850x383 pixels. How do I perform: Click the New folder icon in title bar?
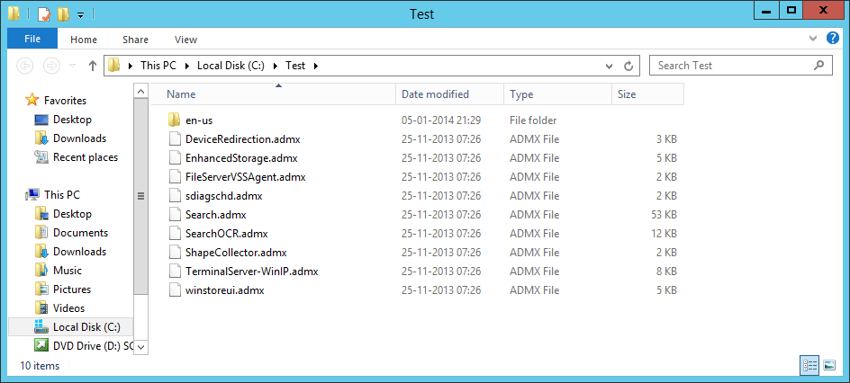pos(62,13)
